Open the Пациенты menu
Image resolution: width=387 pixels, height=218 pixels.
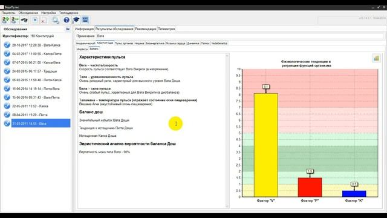click(8, 13)
